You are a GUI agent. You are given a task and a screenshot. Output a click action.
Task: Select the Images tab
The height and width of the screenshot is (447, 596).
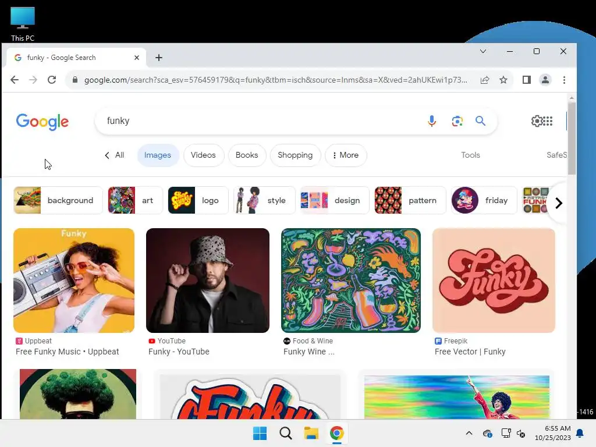pos(157,155)
